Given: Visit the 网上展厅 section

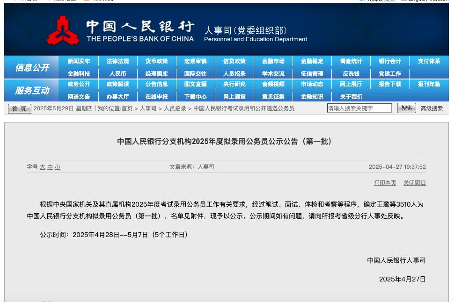Looking at the screenshot, I should pyautogui.click(x=351, y=84).
